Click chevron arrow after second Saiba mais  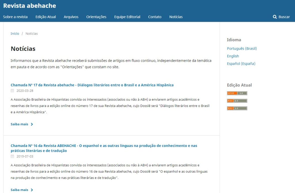(x=32, y=190)
